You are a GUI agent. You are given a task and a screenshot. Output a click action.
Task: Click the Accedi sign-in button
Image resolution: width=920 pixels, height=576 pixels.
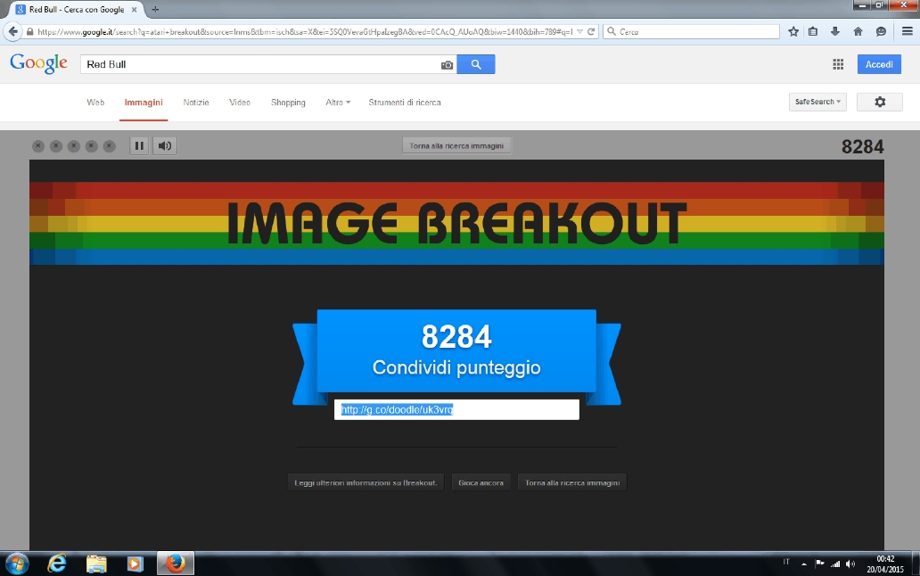[879, 64]
